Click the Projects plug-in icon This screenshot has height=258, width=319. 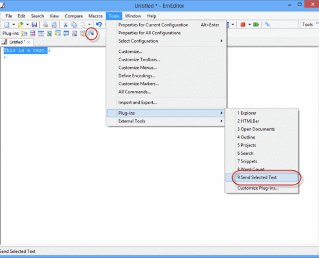(57, 34)
